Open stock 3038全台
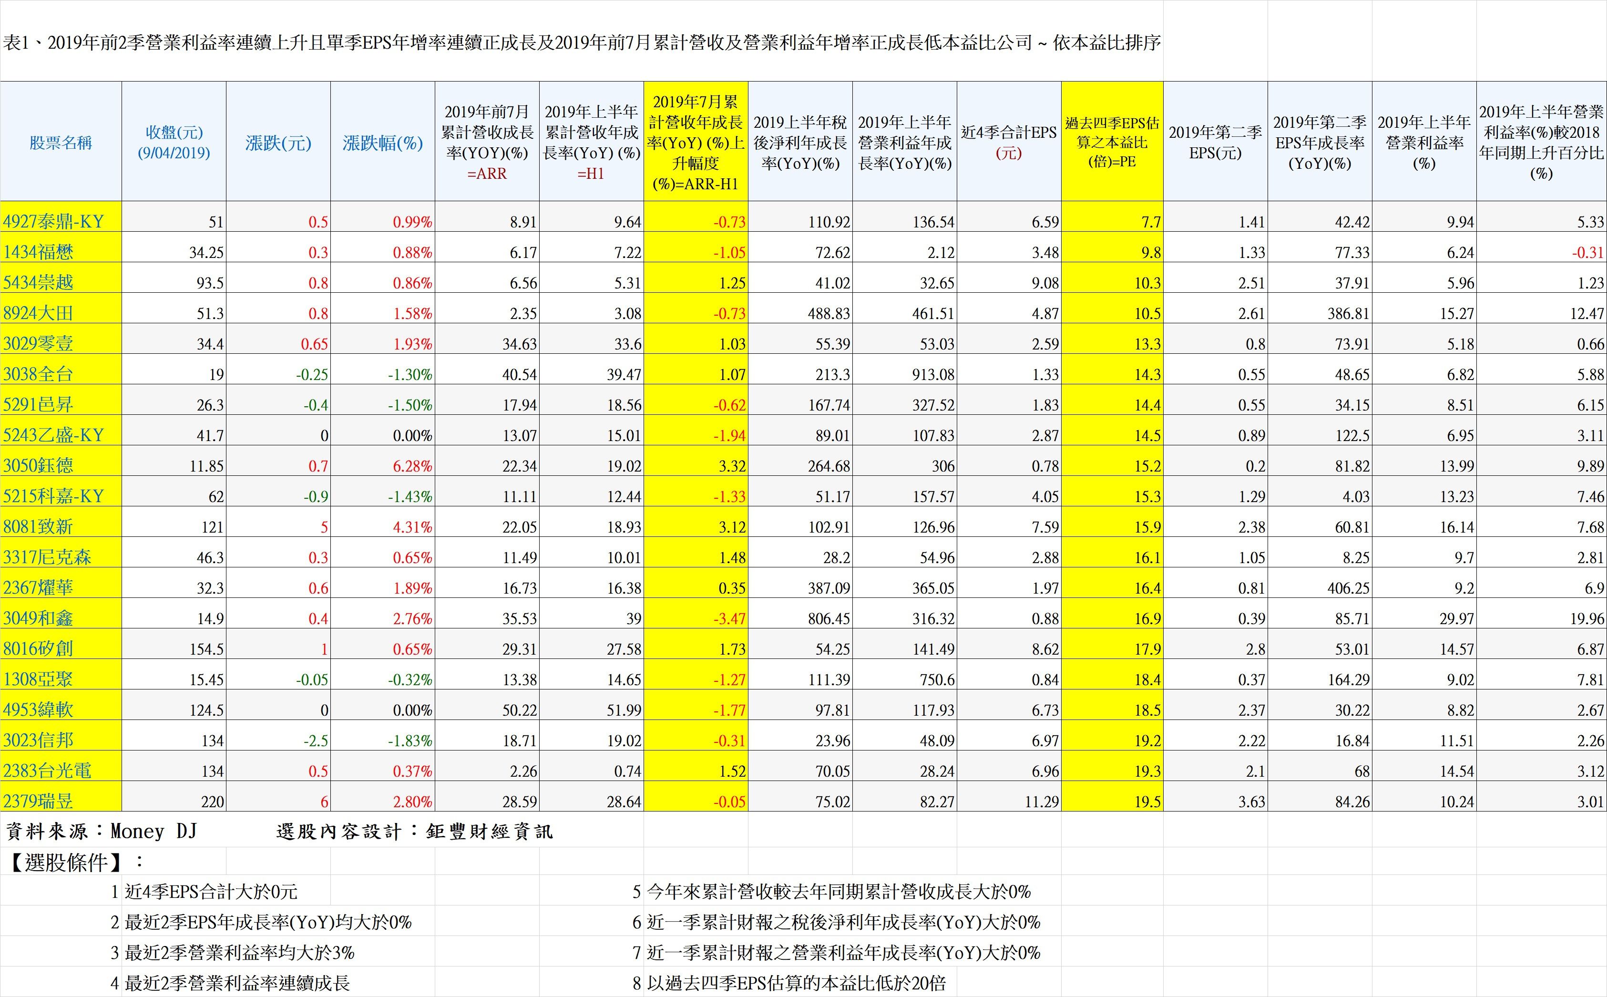This screenshot has width=1607, height=997. [x=59, y=373]
